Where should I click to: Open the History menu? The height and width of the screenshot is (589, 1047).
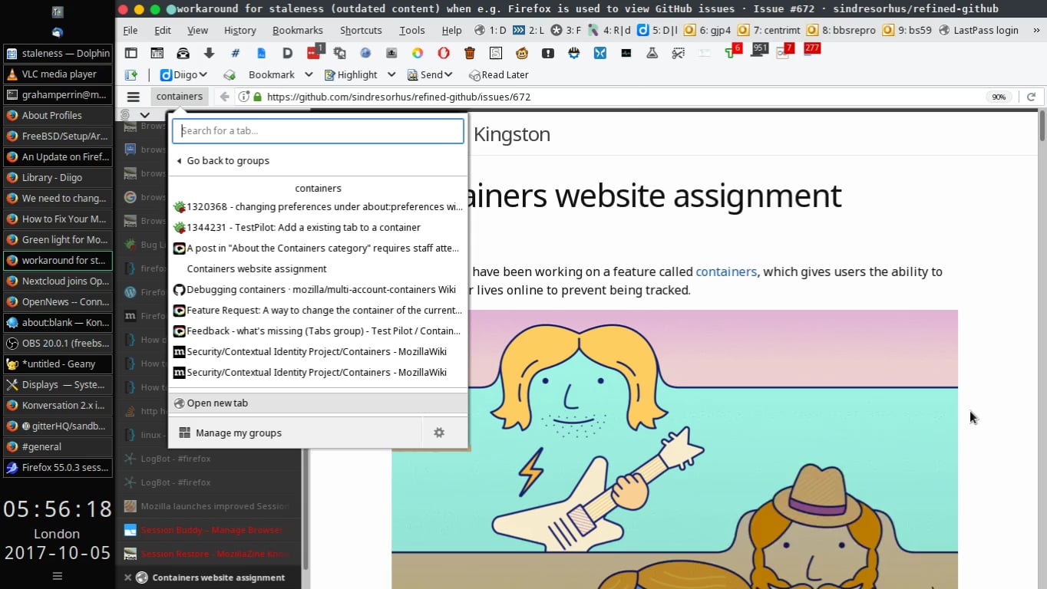[240, 30]
